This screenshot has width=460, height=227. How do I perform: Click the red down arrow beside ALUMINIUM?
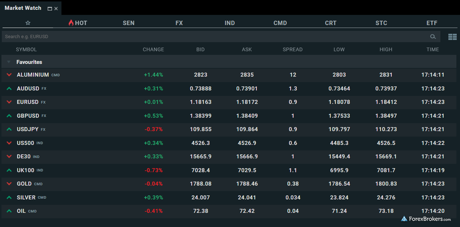click(x=9, y=75)
